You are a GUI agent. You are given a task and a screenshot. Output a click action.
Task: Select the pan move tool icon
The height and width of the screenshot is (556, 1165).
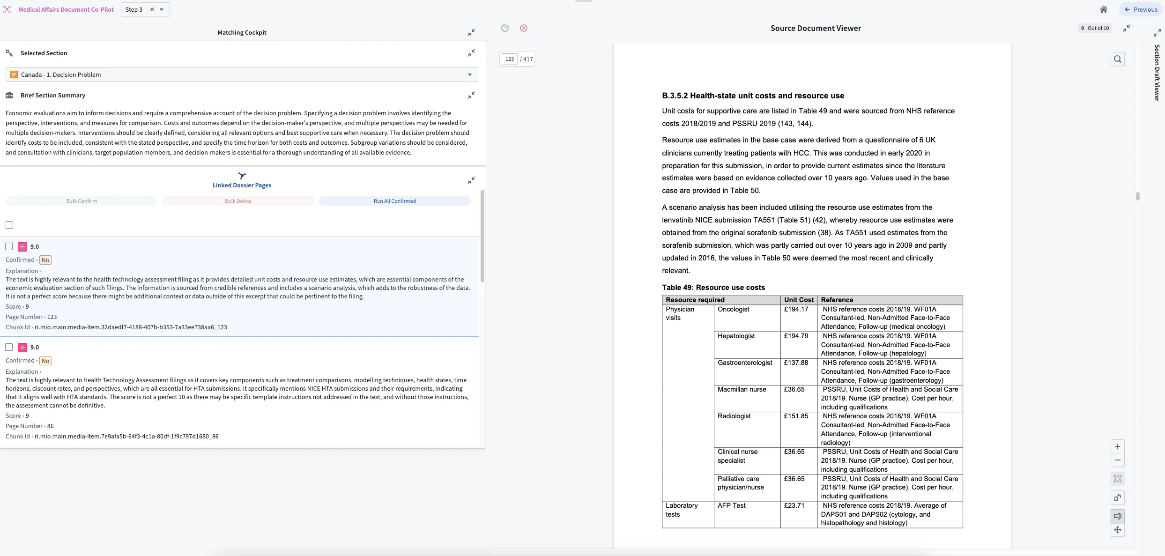click(1118, 530)
